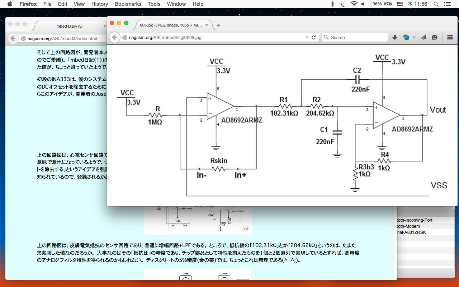Click the phone status icon in menu bar
This screenshot has width=459, height=287.
(x=343, y=4)
